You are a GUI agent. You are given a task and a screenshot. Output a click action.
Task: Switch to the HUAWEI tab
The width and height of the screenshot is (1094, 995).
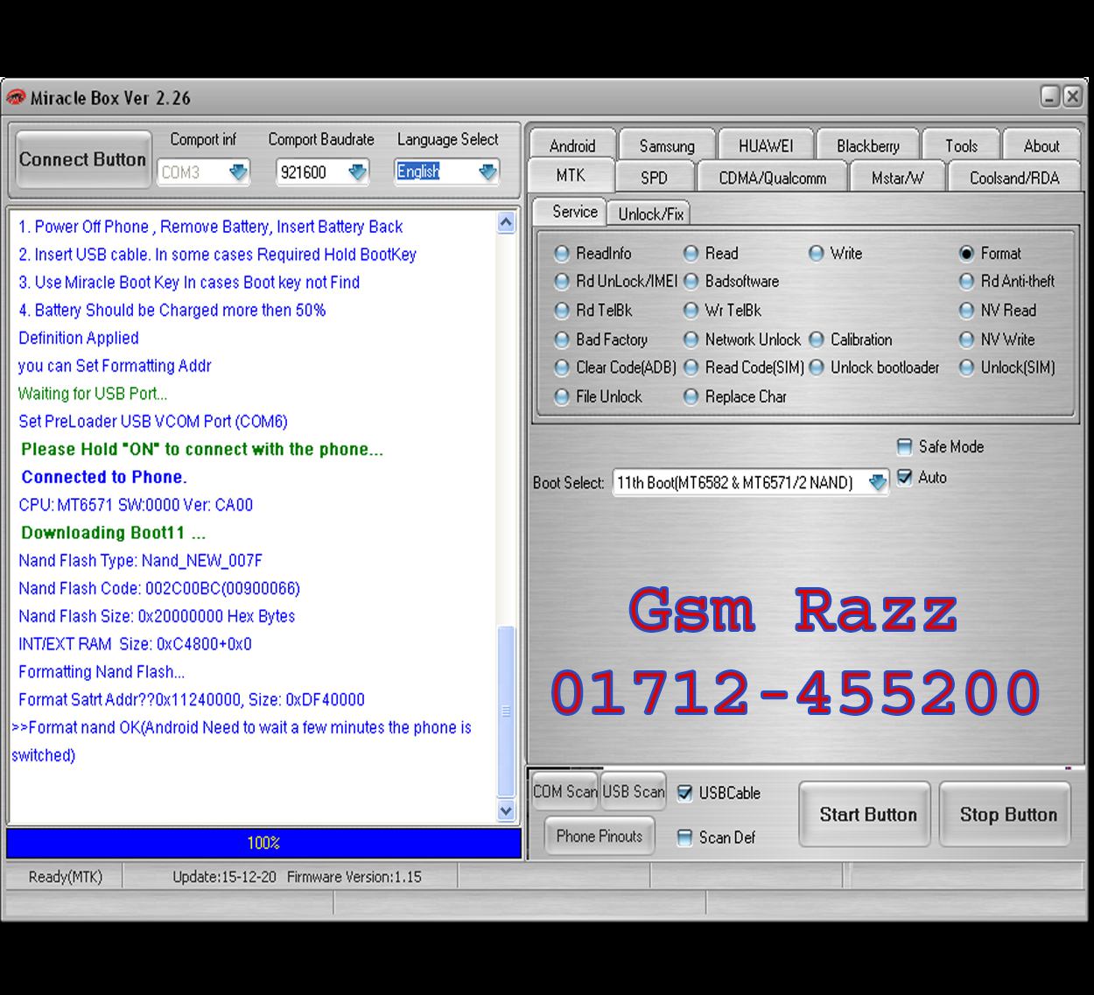(x=766, y=145)
